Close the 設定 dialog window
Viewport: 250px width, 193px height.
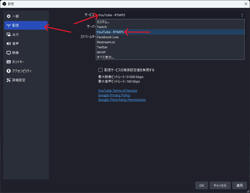246,4
